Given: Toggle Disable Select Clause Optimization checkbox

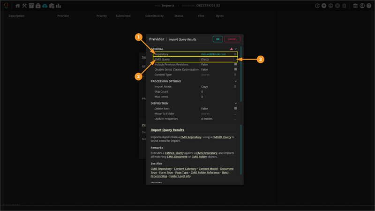Looking at the screenshot, I should coord(235,69).
